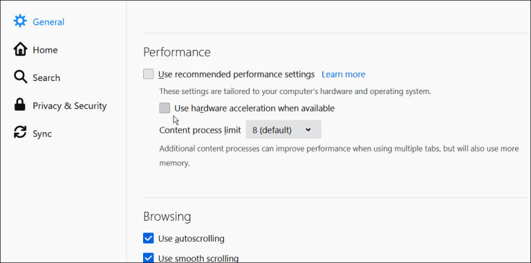
Task: Open Content process limit dropdown
Action: [x=283, y=129]
